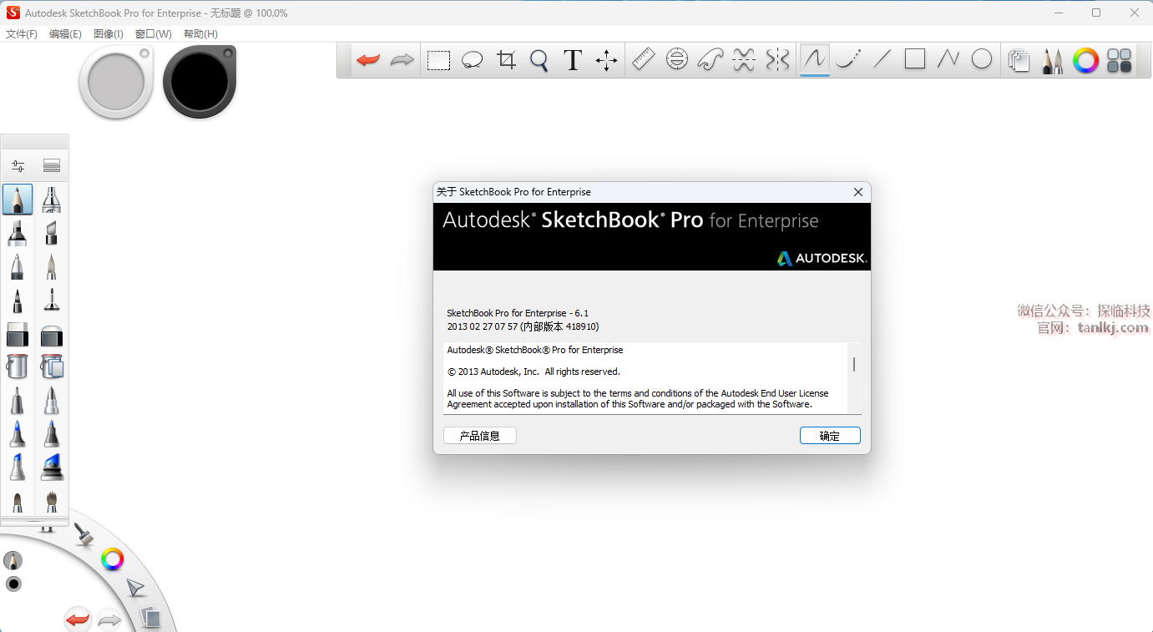Open the 图像(I) menu

coord(109,34)
